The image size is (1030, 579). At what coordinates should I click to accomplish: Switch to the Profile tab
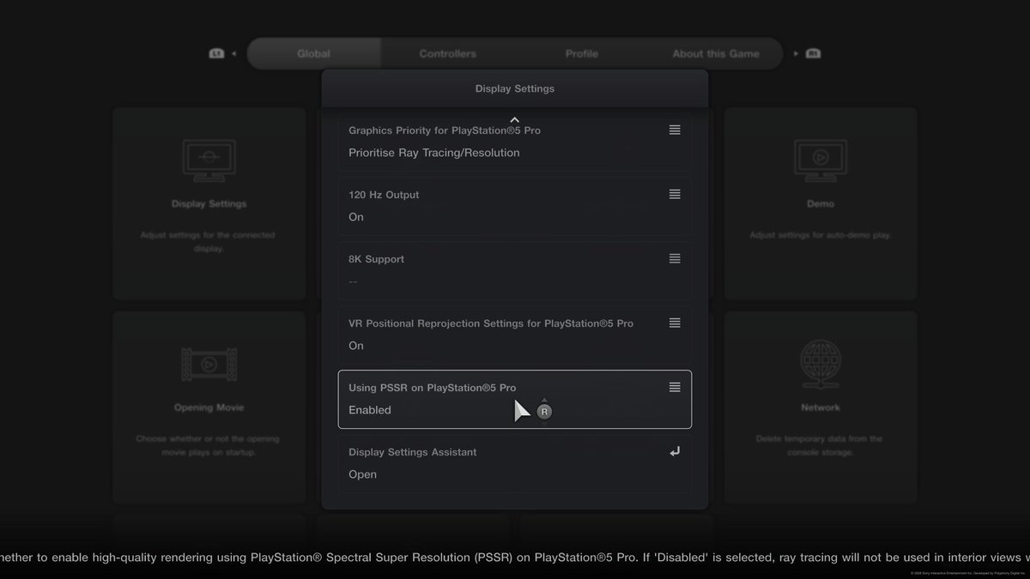point(581,53)
